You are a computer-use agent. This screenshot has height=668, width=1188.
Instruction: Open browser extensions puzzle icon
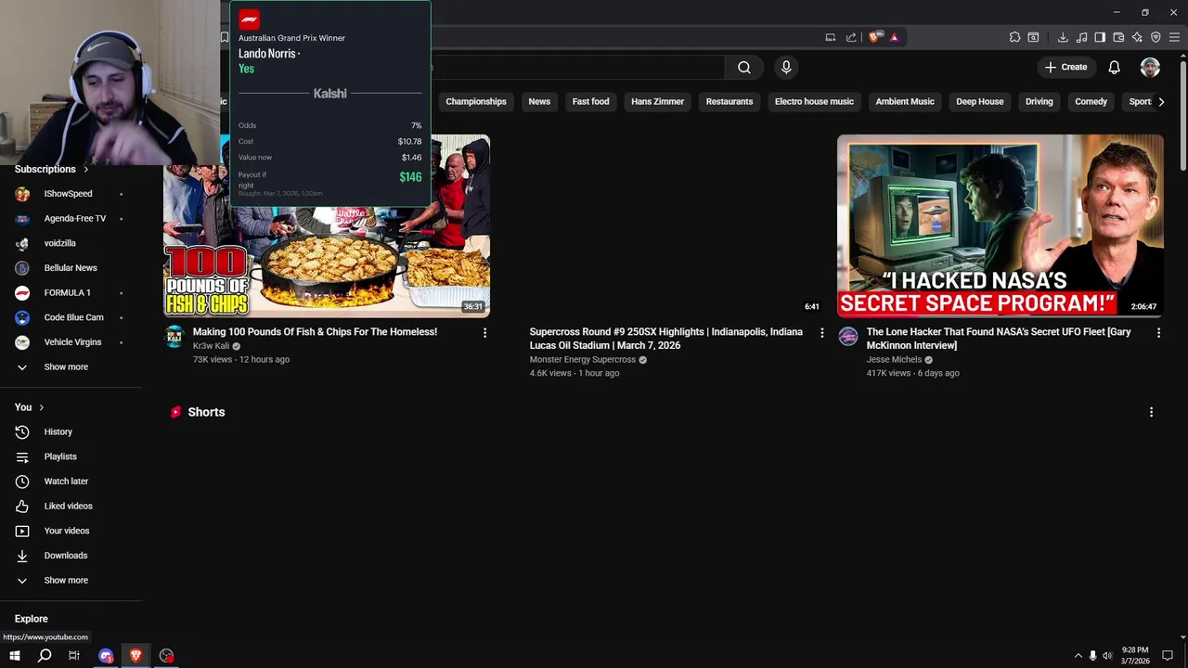[1014, 37]
